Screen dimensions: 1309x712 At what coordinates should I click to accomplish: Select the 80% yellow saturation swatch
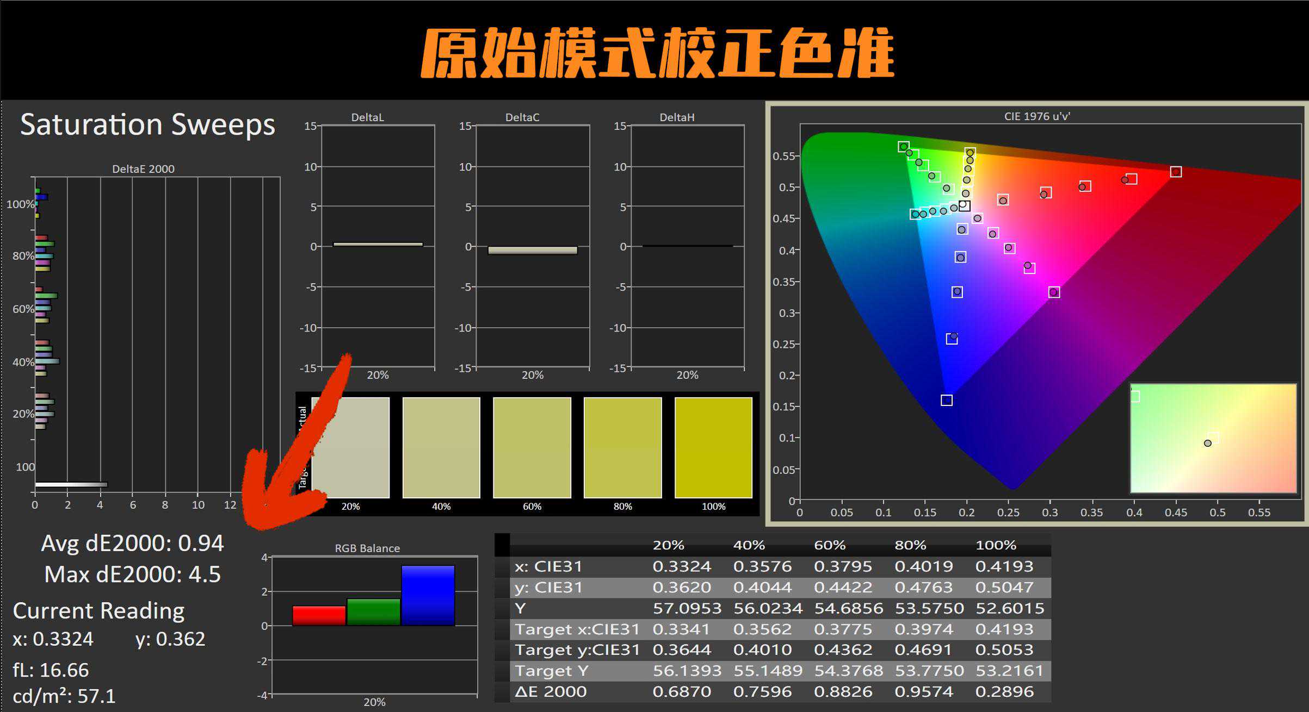[622, 447]
